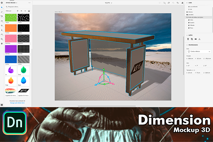Image resolution: width=213 pixels, height=142 pixels.
Task: Move object to ground action icon
Action: click(x=200, y=39)
